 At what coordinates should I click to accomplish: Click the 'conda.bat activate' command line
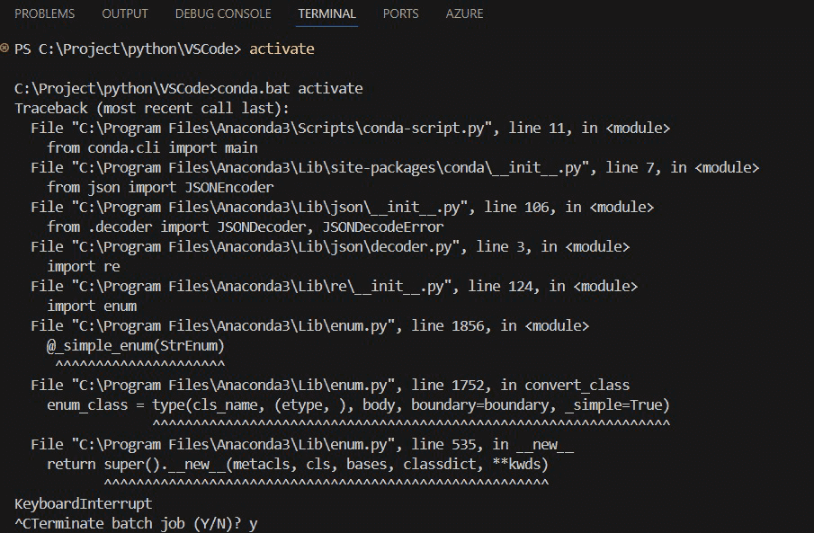pyautogui.click(x=189, y=88)
